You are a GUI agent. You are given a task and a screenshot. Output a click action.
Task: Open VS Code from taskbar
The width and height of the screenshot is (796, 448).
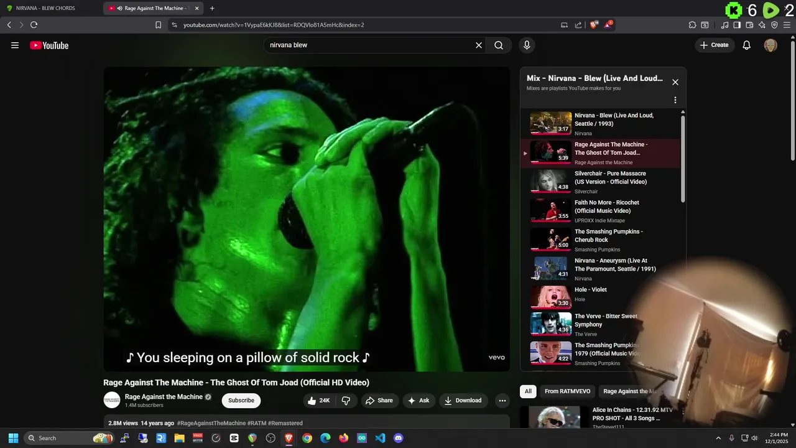(380, 438)
